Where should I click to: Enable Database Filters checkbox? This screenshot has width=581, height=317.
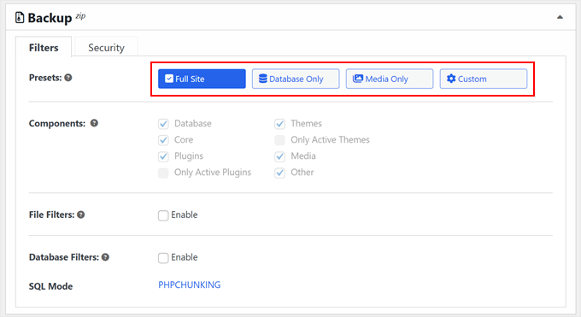click(x=163, y=258)
